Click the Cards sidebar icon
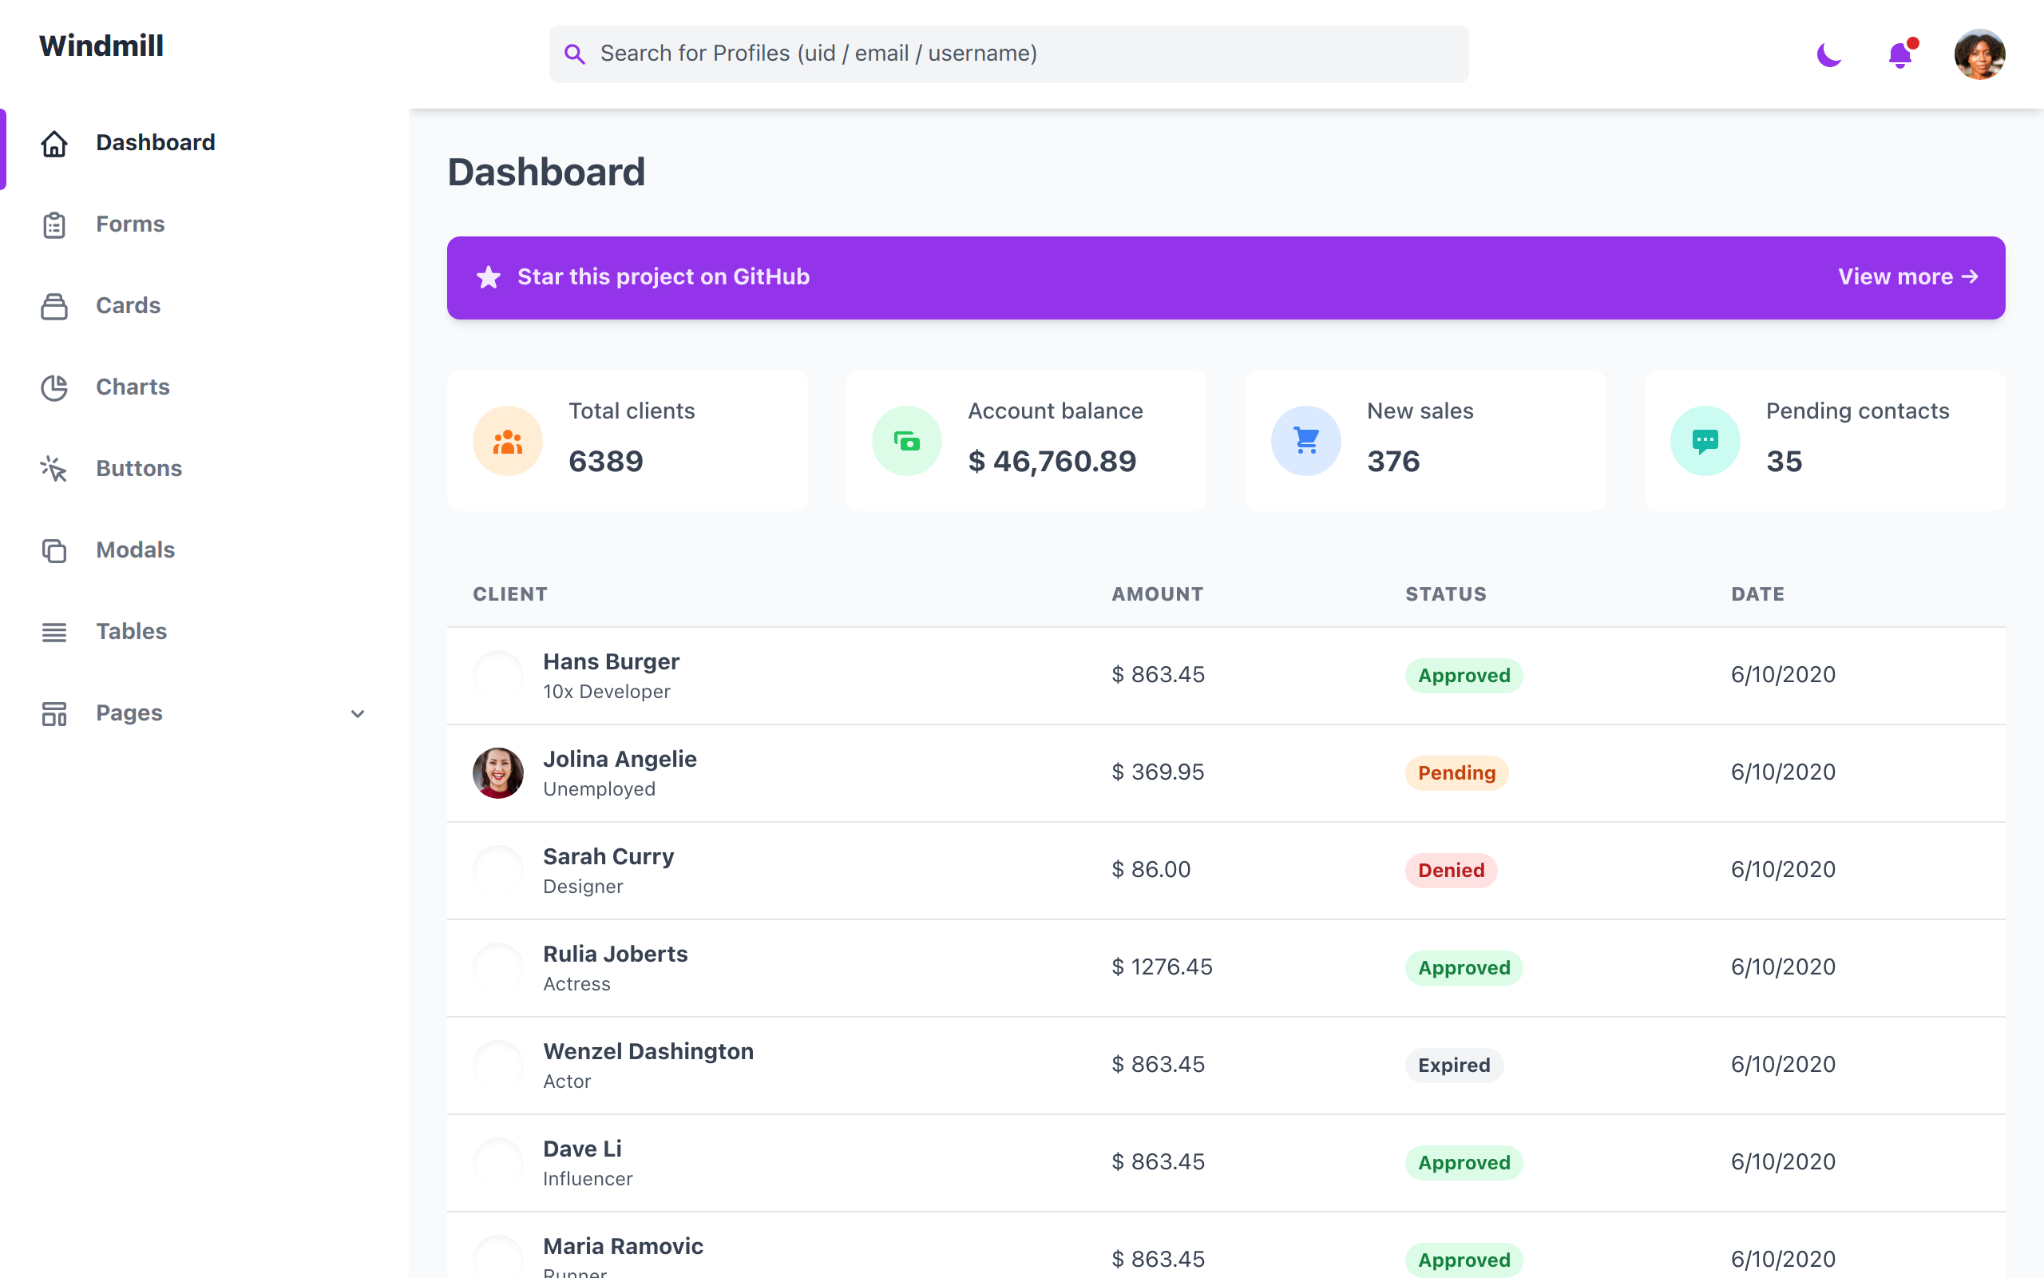This screenshot has width=2044, height=1278. tap(54, 306)
